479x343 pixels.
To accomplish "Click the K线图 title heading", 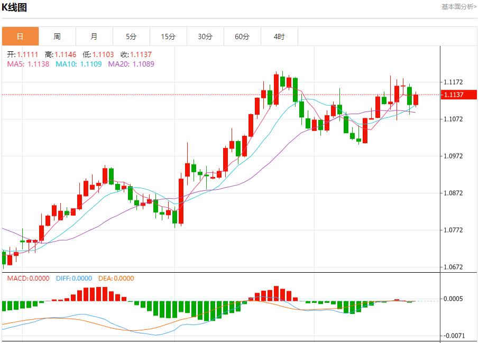I will coord(14,7).
